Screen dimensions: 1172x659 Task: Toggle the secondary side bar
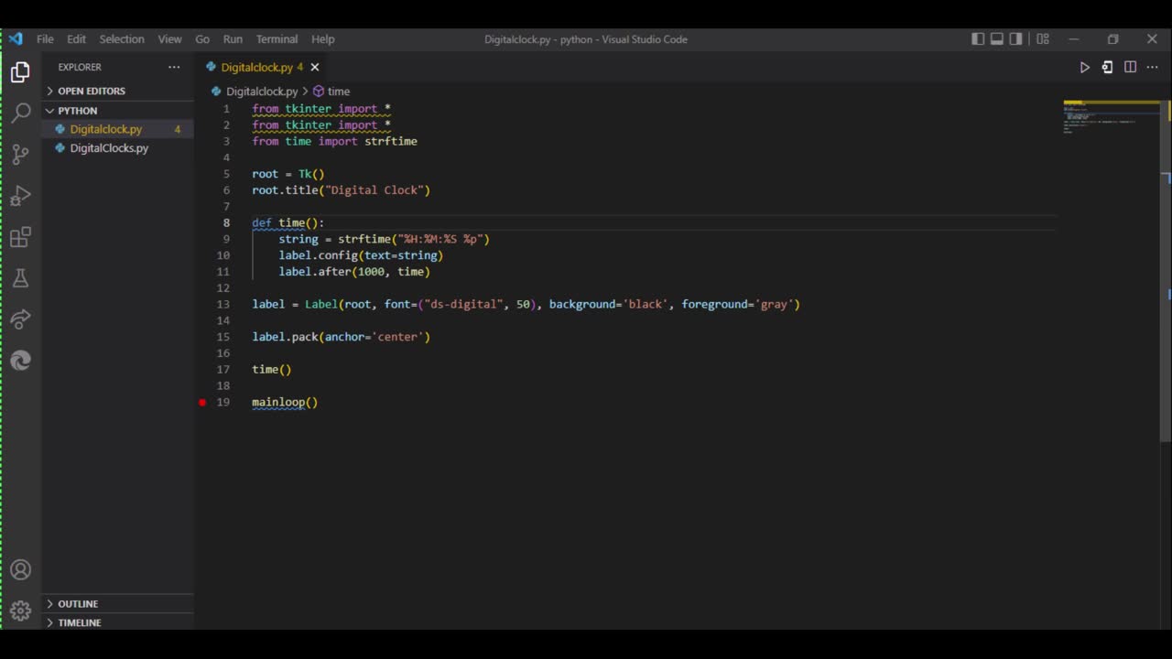click(1016, 38)
